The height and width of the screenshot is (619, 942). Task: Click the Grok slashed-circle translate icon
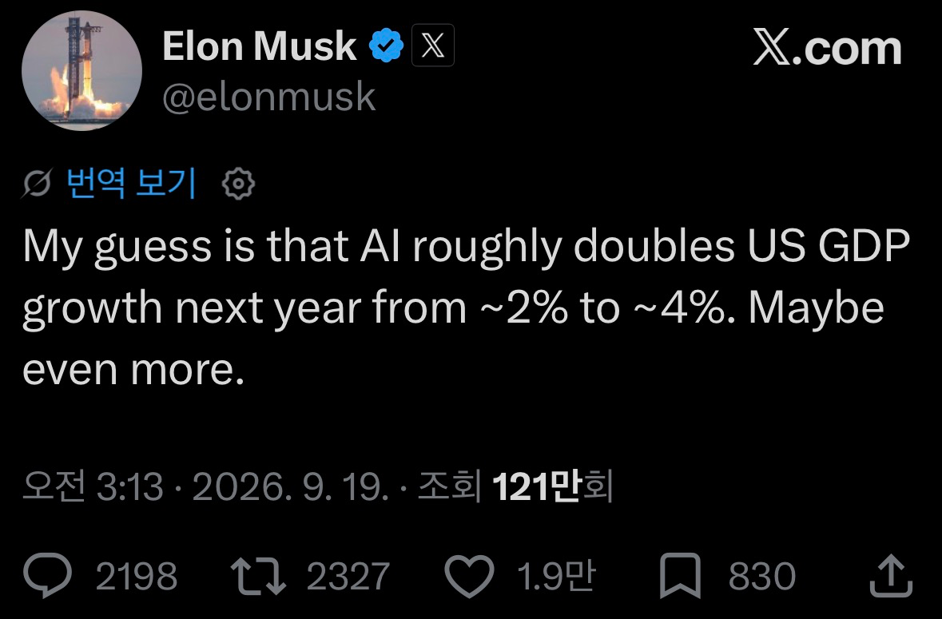point(38,183)
